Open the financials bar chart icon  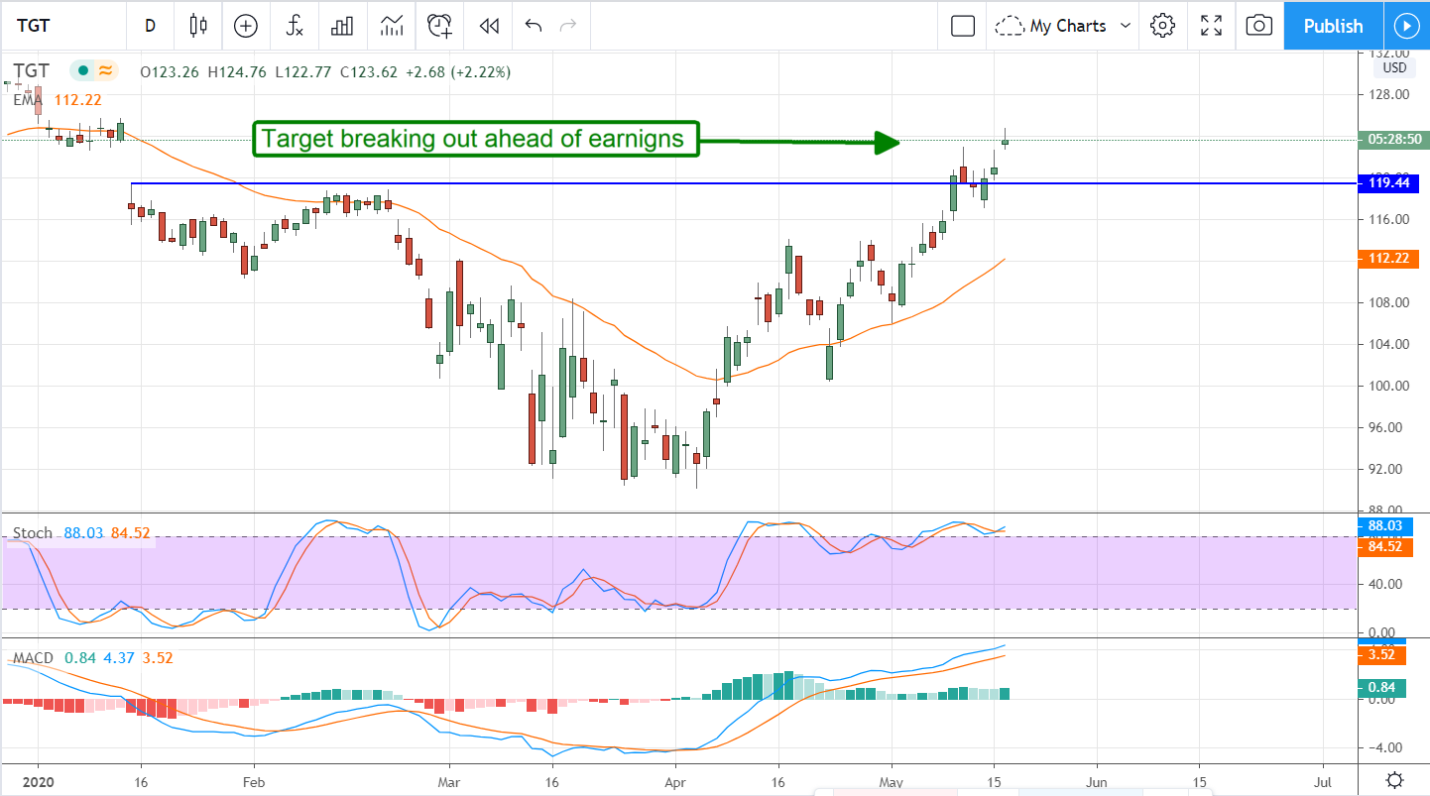click(x=342, y=26)
